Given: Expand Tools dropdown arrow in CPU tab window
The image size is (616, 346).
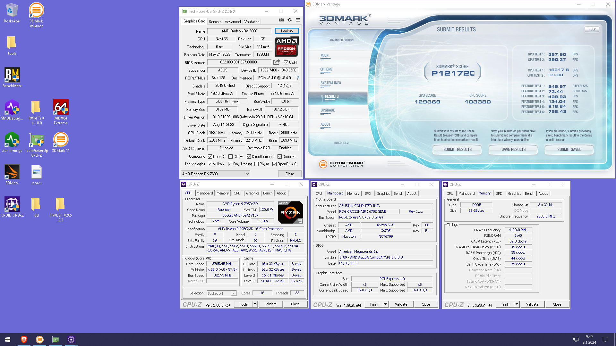Looking at the screenshot, I should (x=255, y=304).
